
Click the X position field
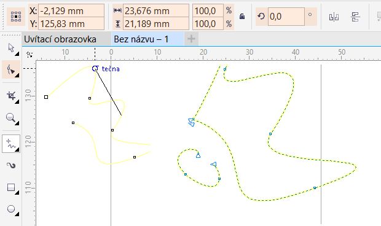[x=71, y=10]
